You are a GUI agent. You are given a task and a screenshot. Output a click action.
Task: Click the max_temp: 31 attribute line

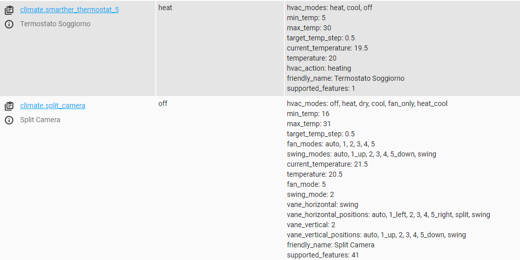(309, 124)
